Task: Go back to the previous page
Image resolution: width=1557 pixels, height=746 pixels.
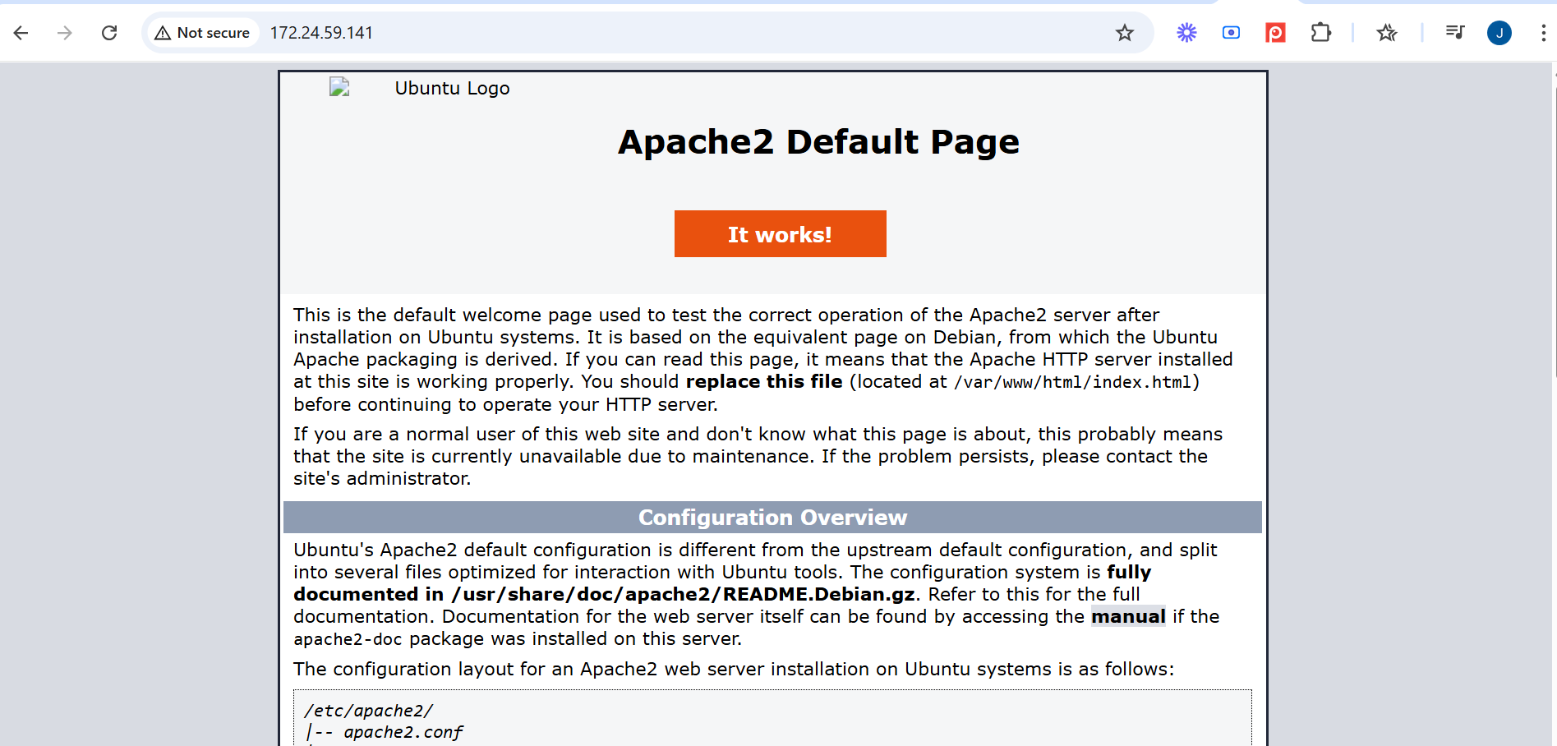Action: [x=21, y=33]
